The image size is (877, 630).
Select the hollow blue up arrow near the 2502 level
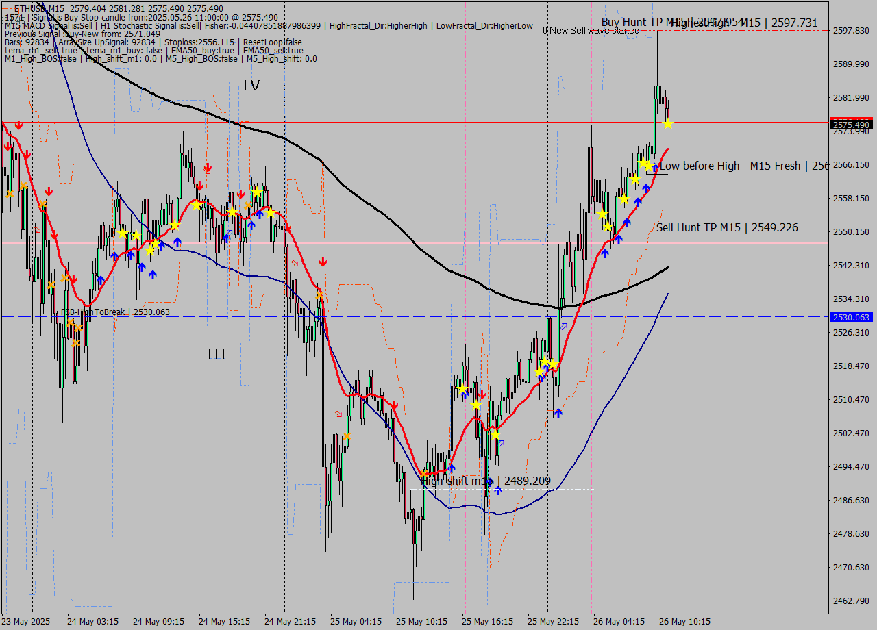coord(501,443)
